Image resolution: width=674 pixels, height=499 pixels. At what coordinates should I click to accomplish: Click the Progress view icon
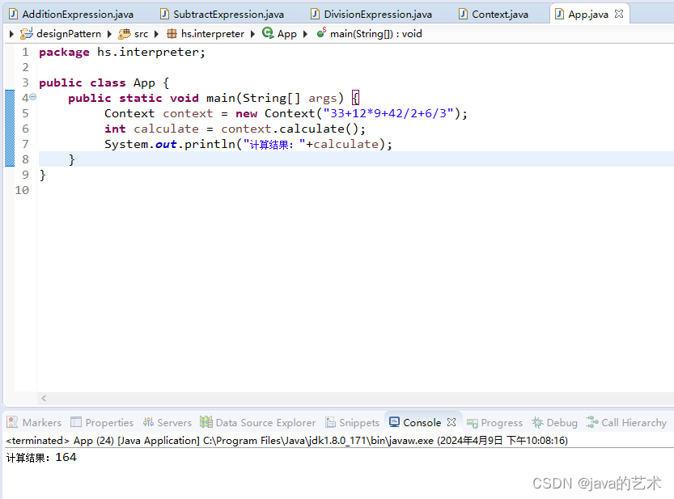[473, 423]
